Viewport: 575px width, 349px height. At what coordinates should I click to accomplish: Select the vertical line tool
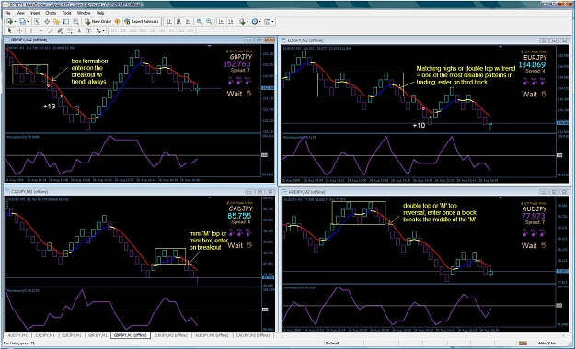(31, 30)
